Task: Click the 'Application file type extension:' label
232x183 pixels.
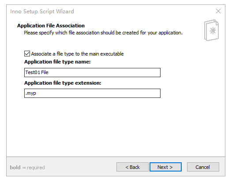Action: point(63,83)
